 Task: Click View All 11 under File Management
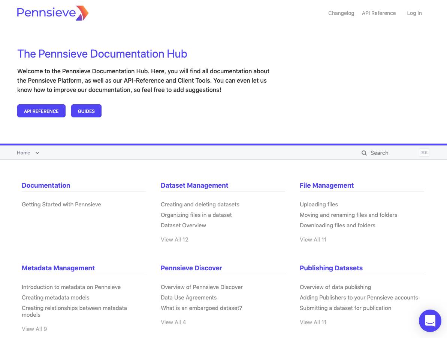point(313,240)
